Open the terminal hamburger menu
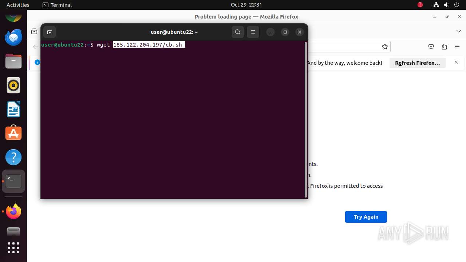Image resolution: width=466 pixels, height=262 pixels. click(253, 32)
